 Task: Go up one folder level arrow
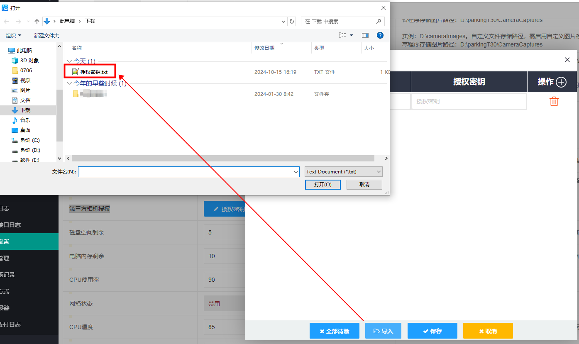37,22
